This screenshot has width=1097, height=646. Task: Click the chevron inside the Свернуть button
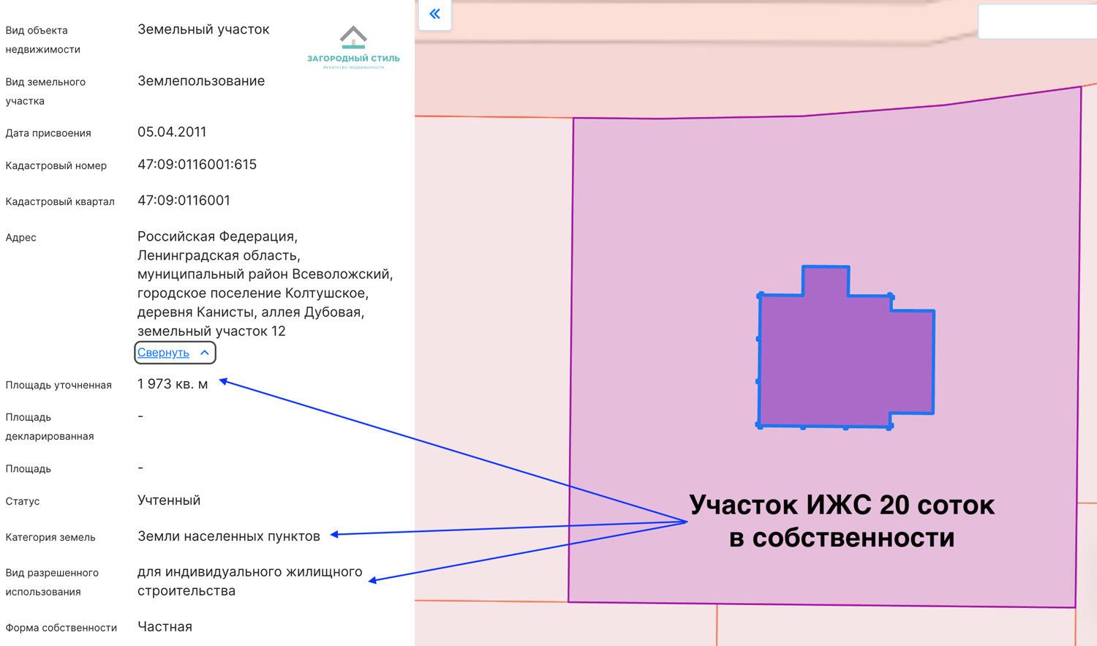point(204,352)
